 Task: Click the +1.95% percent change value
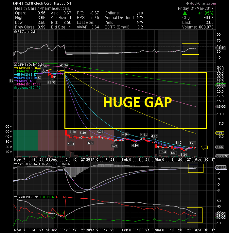point(206,13)
